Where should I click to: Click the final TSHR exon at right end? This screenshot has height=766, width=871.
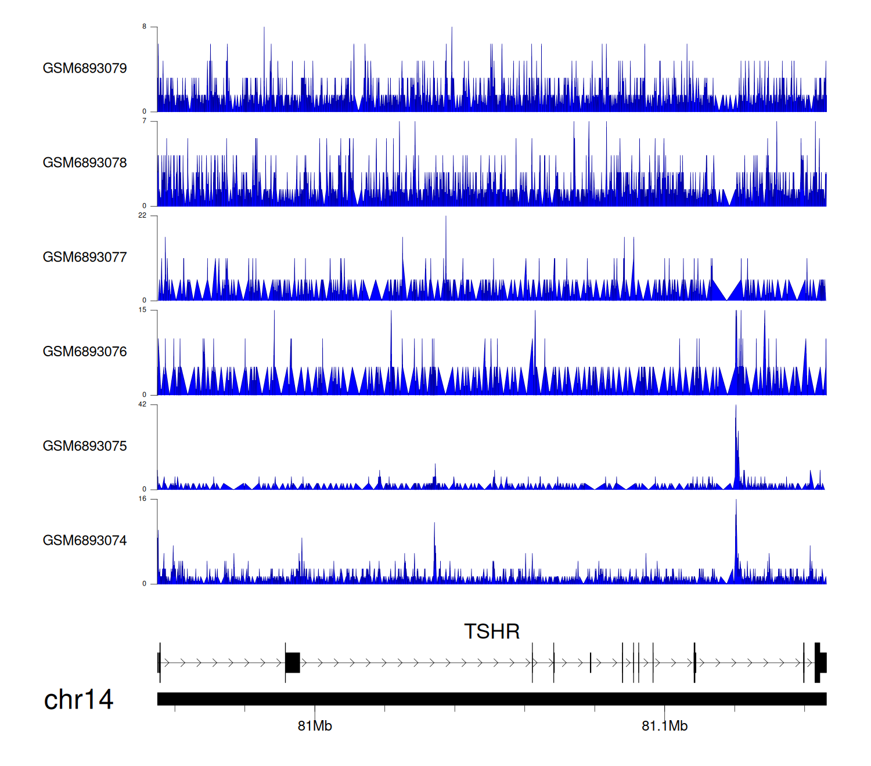tap(820, 663)
